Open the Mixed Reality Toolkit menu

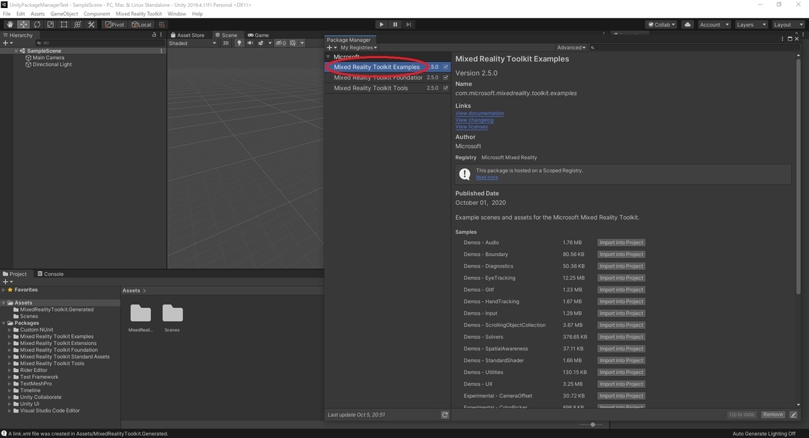pyautogui.click(x=139, y=13)
